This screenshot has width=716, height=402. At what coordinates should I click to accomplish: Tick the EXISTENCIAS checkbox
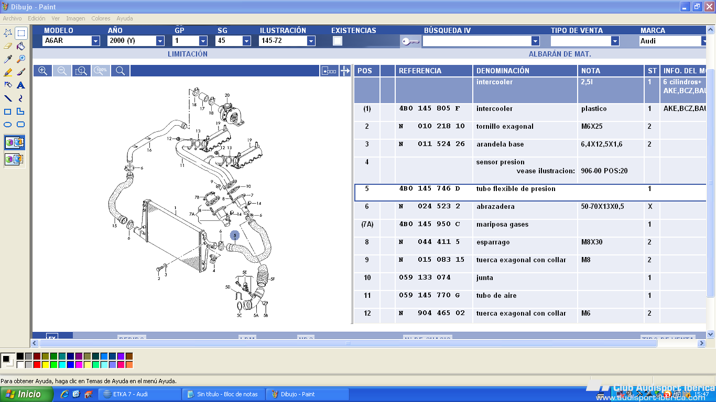[x=338, y=41]
